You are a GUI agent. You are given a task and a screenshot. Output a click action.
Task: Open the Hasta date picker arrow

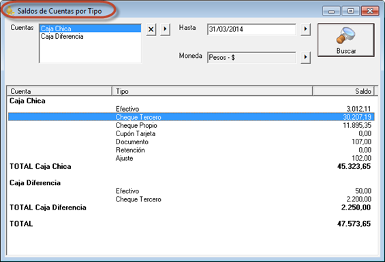coord(305,29)
